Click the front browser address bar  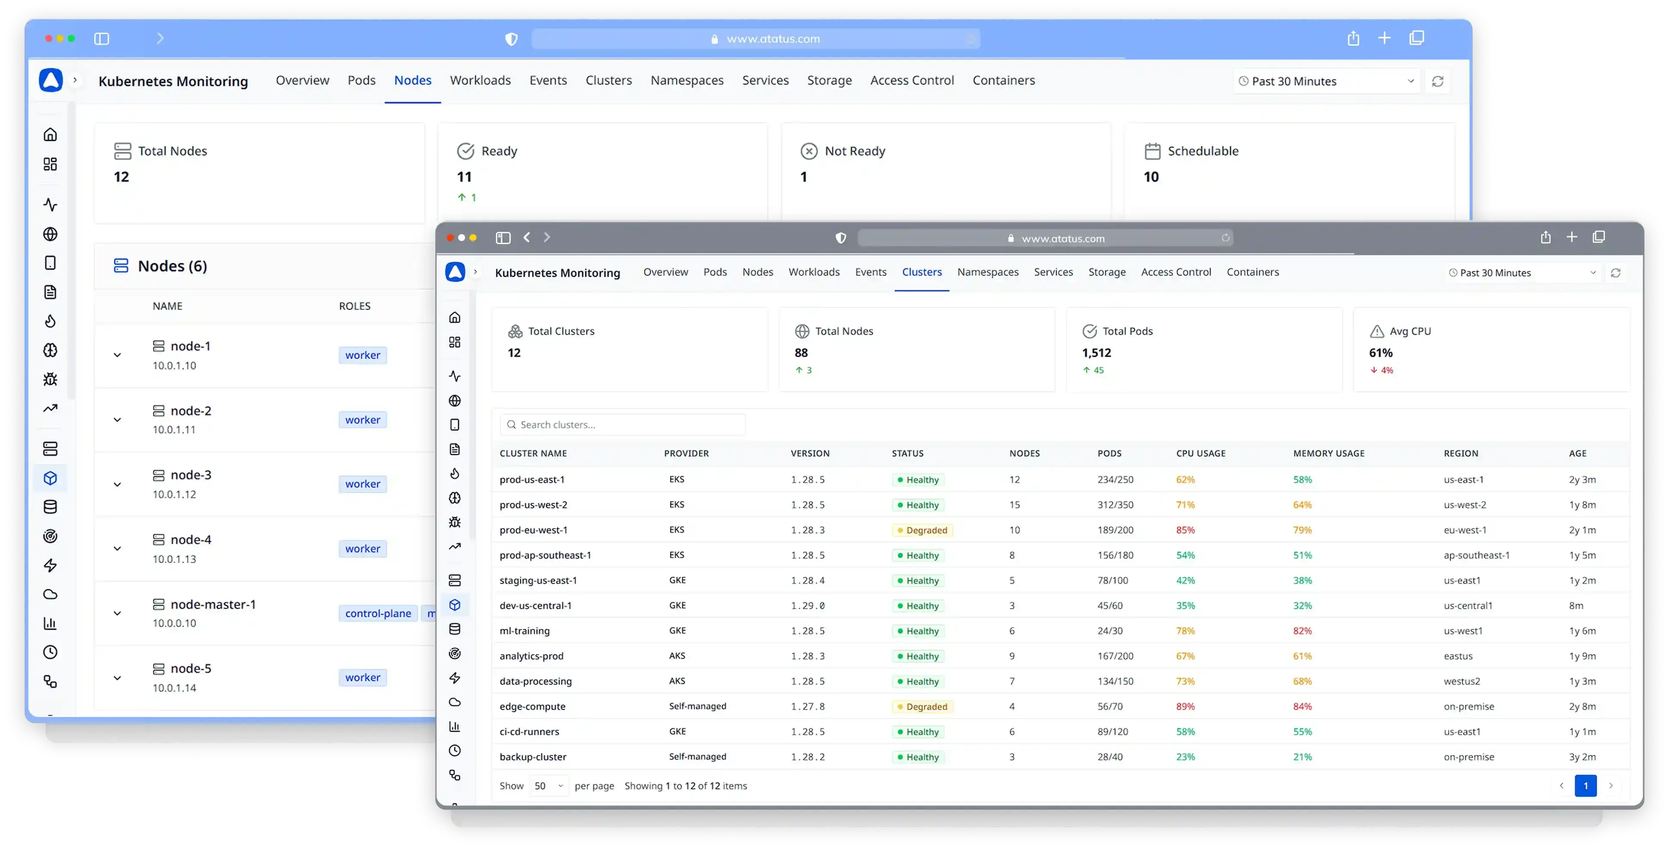[x=1045, y=238]
